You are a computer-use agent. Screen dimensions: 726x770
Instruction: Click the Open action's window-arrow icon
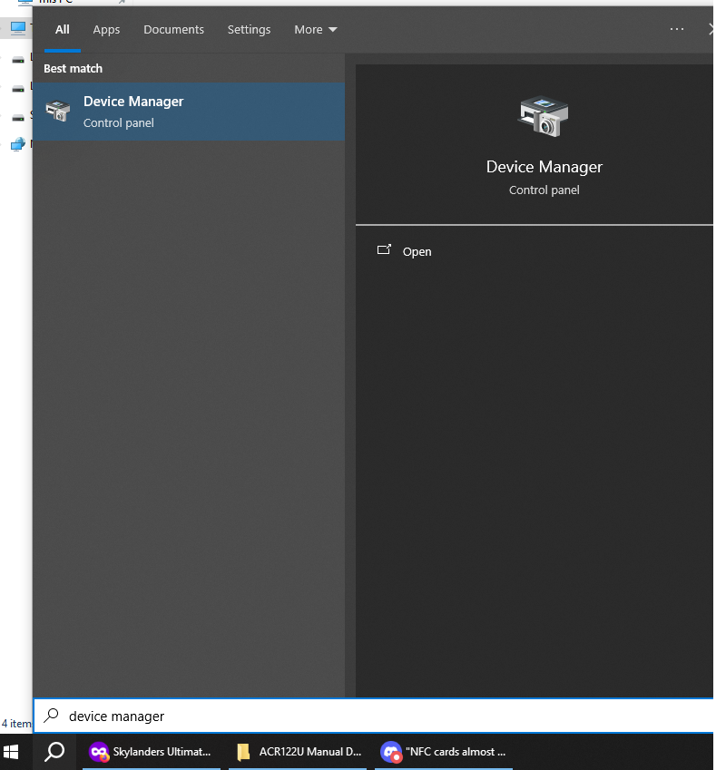point(384,250)
